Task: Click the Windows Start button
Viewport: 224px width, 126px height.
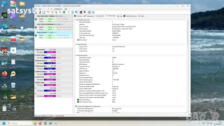Action: coord(4,123)
